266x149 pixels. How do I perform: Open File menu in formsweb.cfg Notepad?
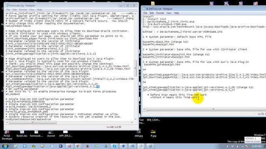coord(8,10)
